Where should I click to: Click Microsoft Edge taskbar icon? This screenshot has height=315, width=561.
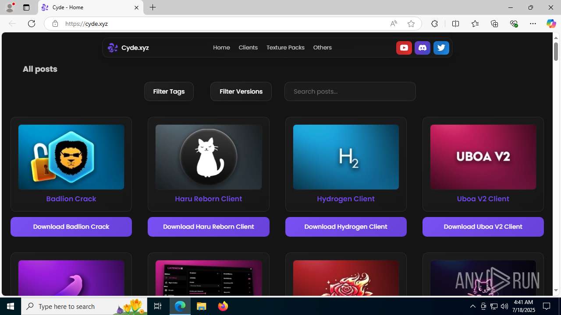click(x=180, y=306)
